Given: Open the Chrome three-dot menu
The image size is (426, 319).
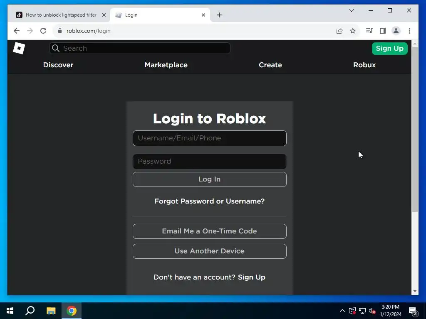Looking at the screenshot, I should click(409, 31).
